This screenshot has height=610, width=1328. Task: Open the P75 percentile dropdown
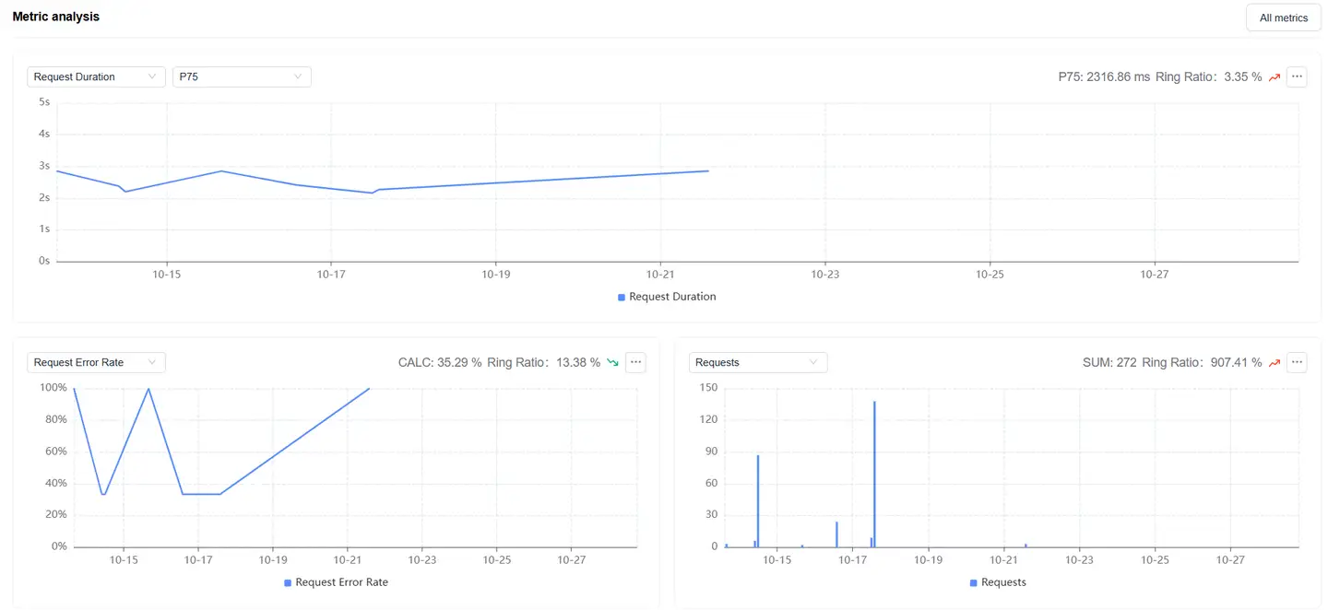[242, 76]
